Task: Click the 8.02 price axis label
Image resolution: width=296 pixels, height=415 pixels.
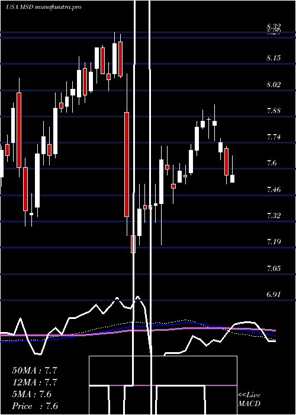Action: (274, 84)
